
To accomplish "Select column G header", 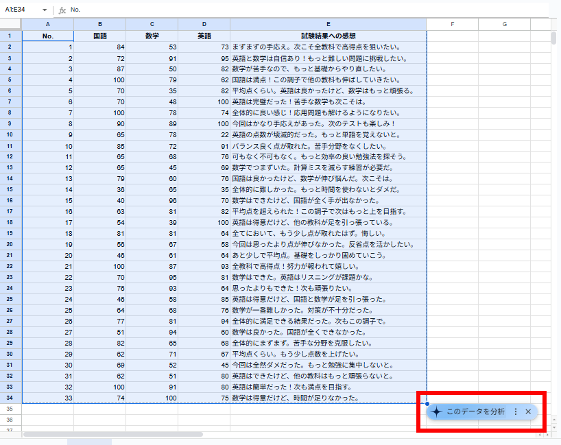I will 505,24.
